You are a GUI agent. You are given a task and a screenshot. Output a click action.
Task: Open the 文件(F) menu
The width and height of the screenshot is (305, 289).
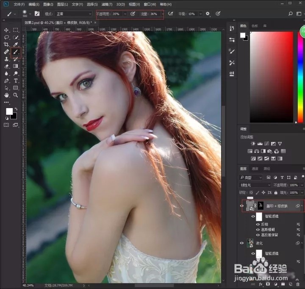pyautogui.click(x=19, y=4)
